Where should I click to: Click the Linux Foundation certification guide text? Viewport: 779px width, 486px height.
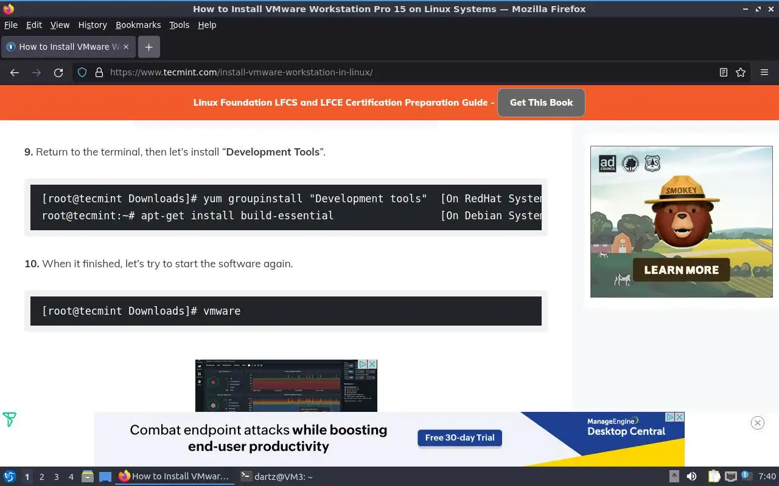pyautogui.click(x=344, y=103)
